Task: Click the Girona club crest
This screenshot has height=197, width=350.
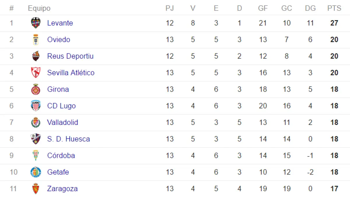Action: (x=36, y=89)
